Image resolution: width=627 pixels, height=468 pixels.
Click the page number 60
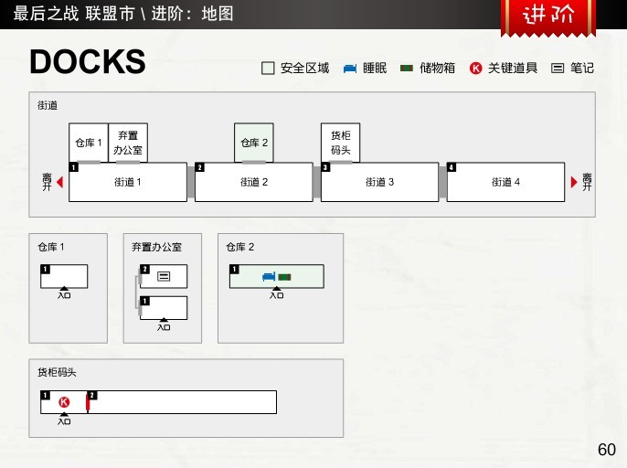pos(606,450)
